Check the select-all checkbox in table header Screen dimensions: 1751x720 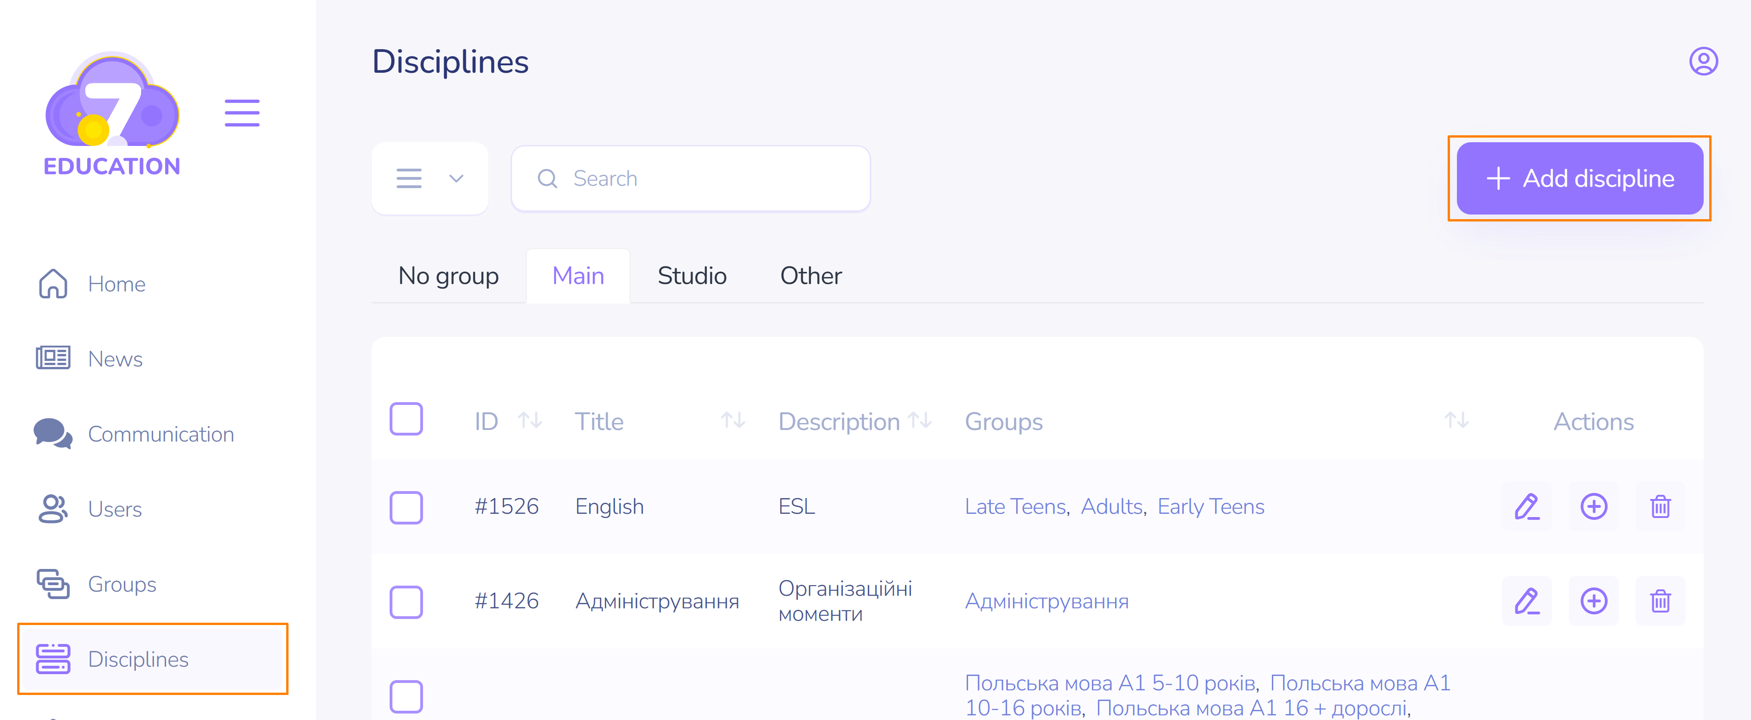[406, 418]
